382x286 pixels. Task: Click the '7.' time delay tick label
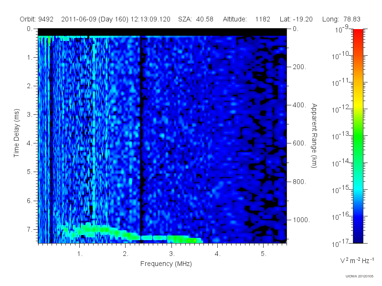(x=30, y=229)
